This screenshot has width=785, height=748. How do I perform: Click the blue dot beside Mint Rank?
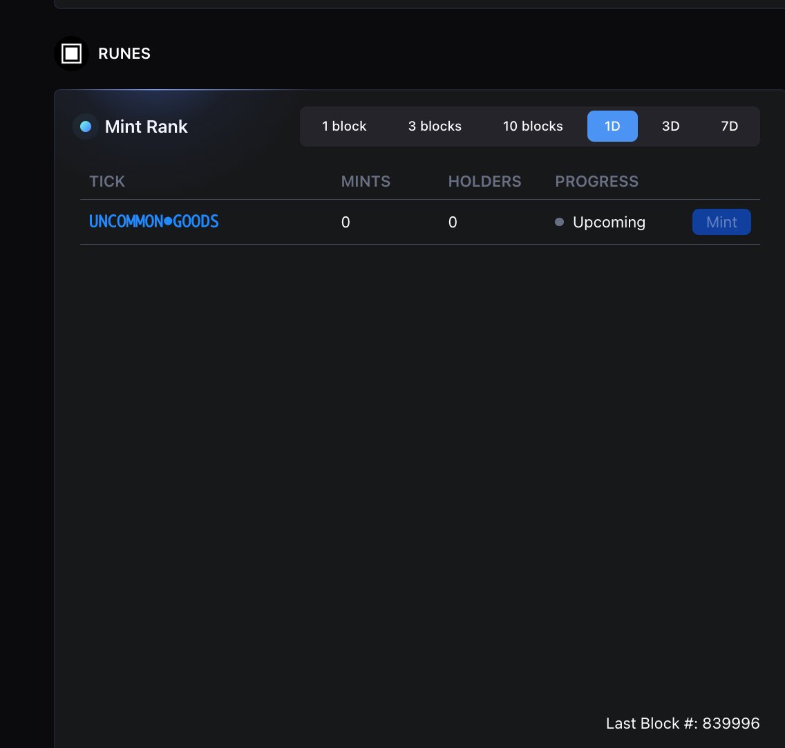click(86, 127)
